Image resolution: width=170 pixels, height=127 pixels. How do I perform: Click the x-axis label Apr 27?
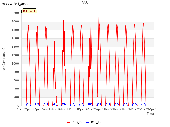pyautogui.click(x=154, y=109)
